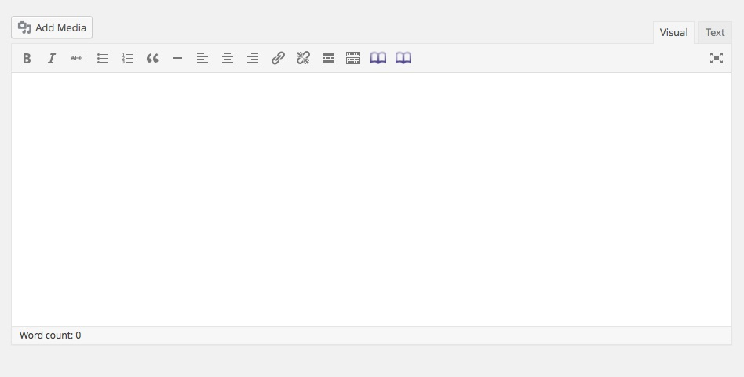Apply strikethrough formatting
This screenshot has width=744, height=377.
77,58
